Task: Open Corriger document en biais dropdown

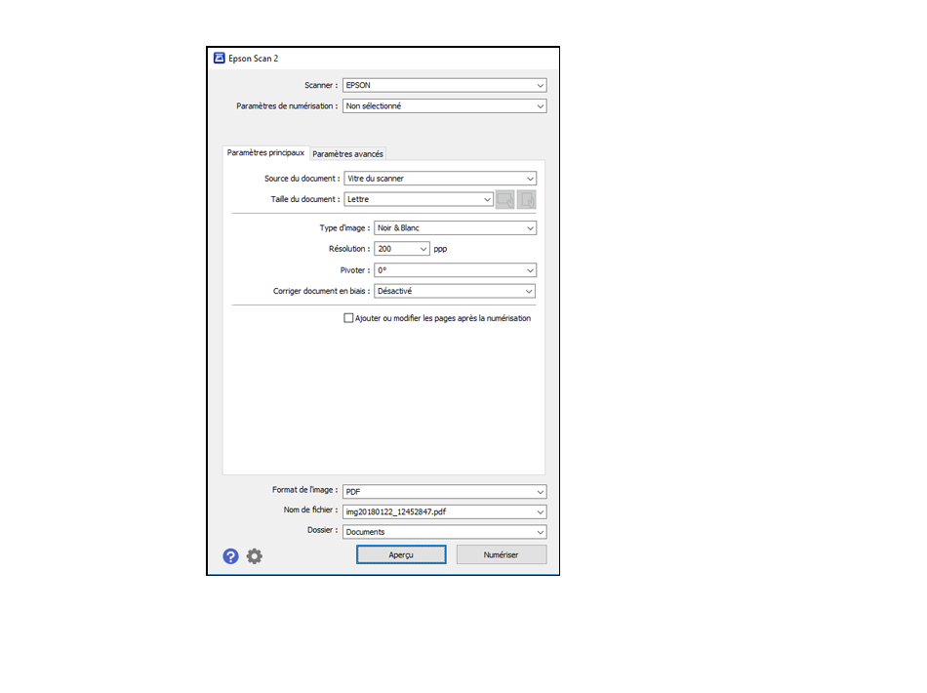Action: [x=455, y=291]
